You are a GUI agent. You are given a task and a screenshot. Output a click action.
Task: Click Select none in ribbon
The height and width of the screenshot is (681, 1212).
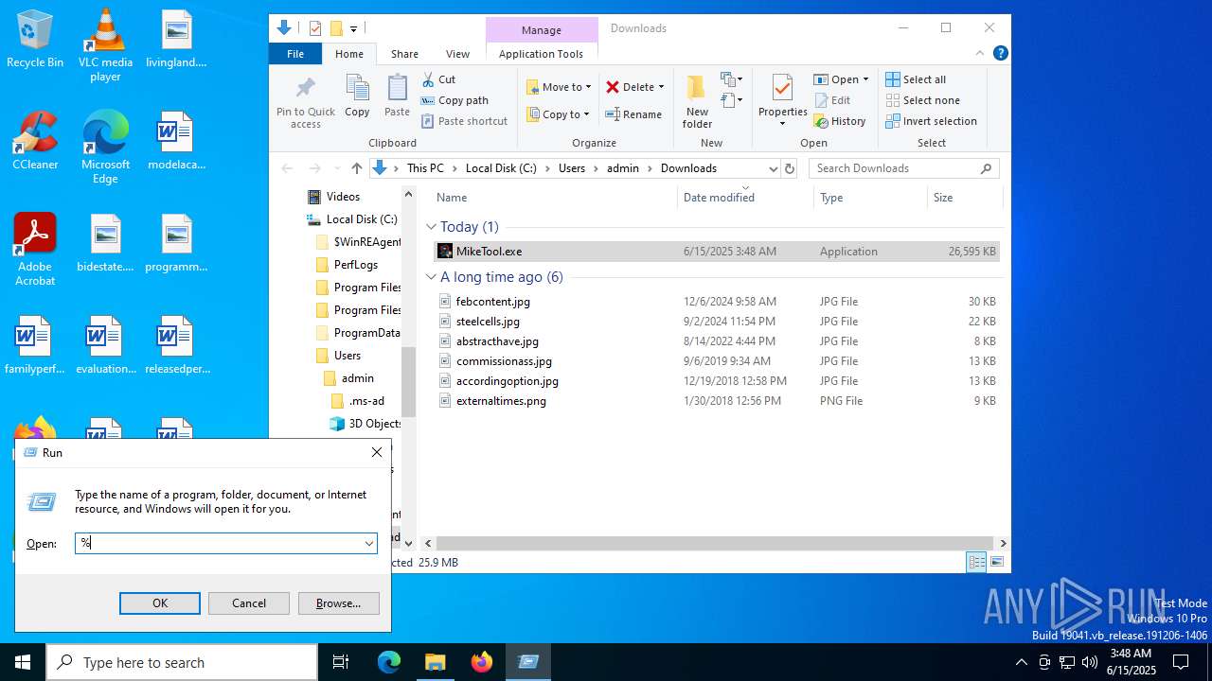[923, 100]
